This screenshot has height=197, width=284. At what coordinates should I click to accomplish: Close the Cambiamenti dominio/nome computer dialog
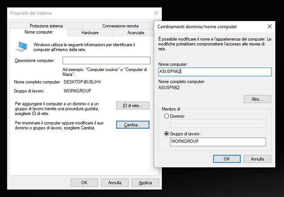coord(270,27)
